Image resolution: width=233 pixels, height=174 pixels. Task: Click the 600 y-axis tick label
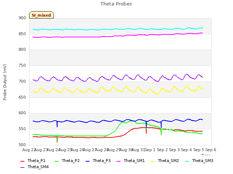click(x=22, y=113)
